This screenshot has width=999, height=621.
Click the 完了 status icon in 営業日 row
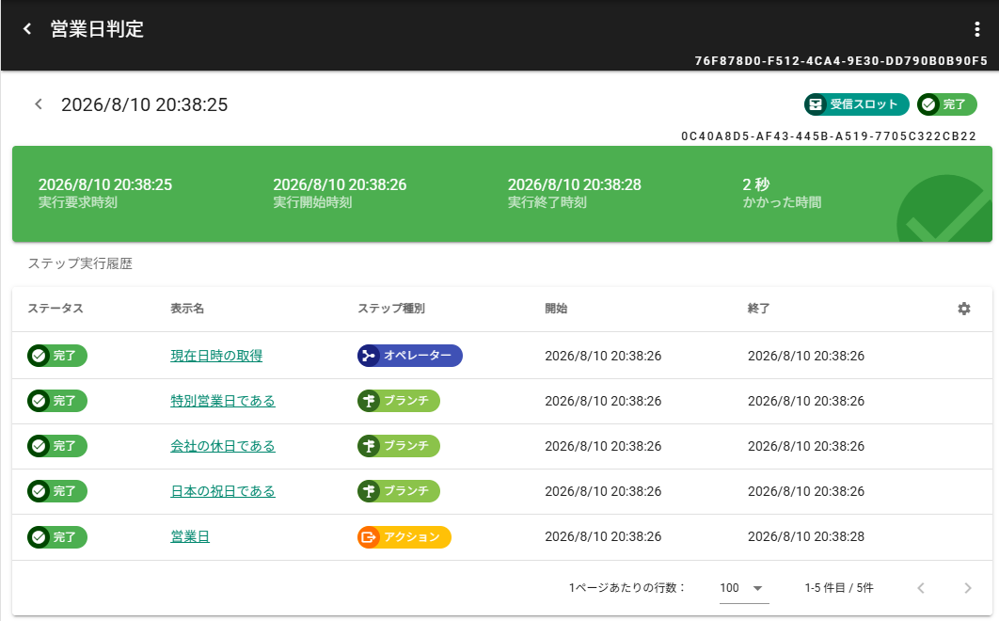point(40,537)
